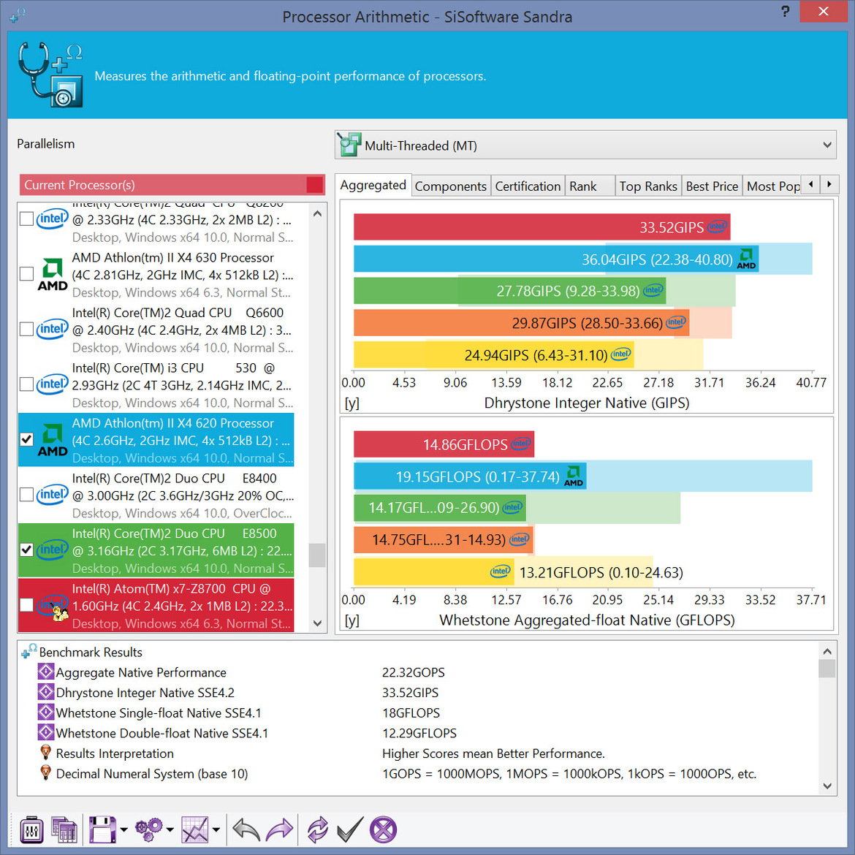Image resolution: width=855 pixels, height=855 pixels.
Task: Click results panel scroll down arrow
Action: 827,786
